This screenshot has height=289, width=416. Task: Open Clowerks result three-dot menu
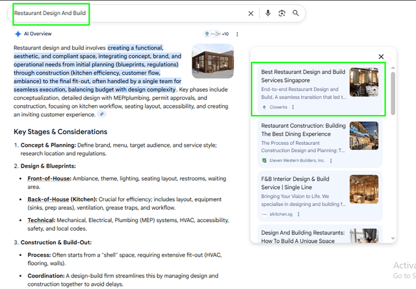(293, 107)
